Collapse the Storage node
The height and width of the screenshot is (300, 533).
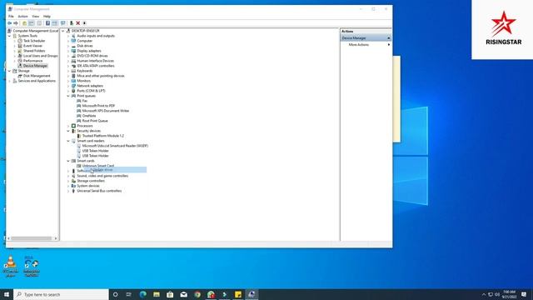9,71
